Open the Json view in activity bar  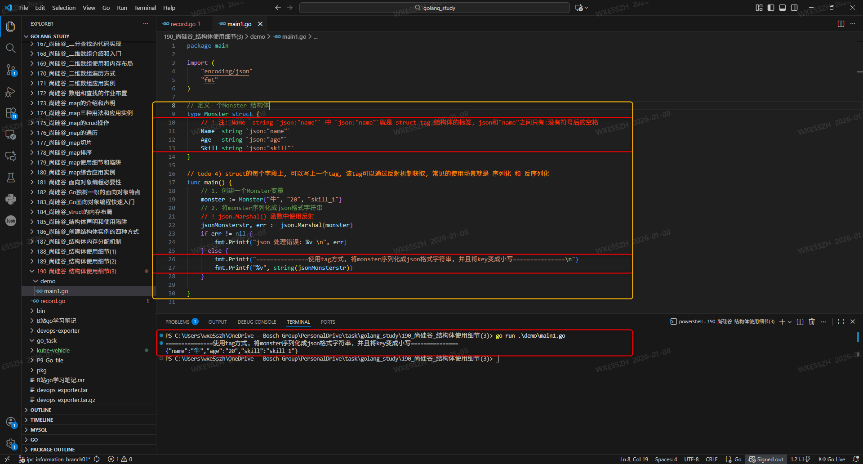click(11, 221)
